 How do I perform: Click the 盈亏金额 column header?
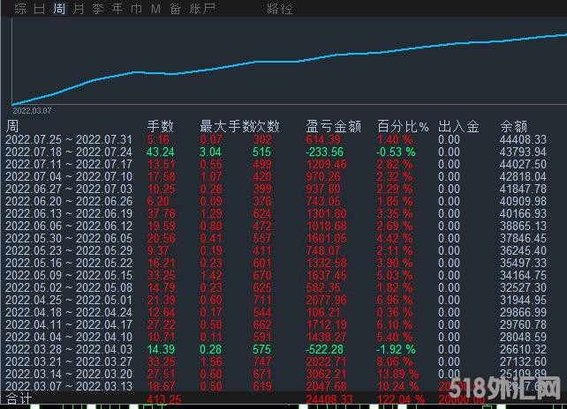pyautogui.click(x=333, y=126)
